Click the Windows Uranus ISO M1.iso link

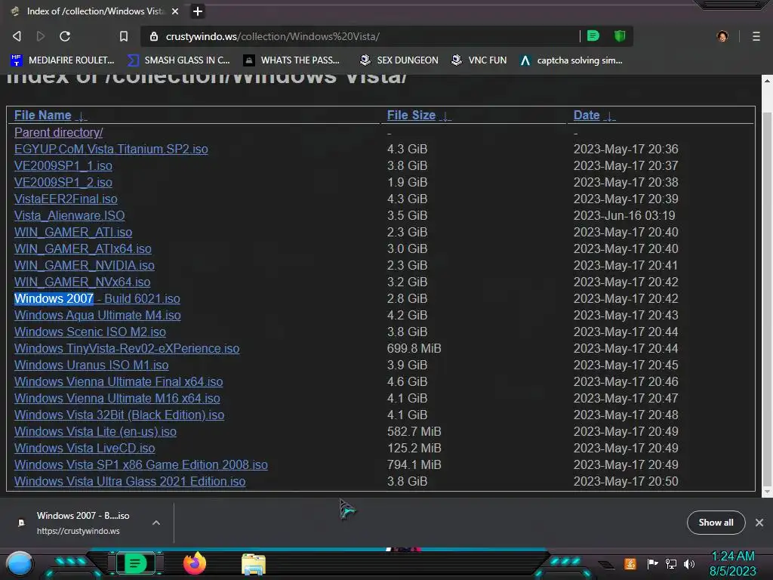coord(91,365)
